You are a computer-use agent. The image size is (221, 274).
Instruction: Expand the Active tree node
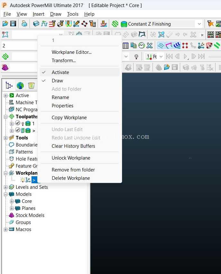click(x=5, y=95)
